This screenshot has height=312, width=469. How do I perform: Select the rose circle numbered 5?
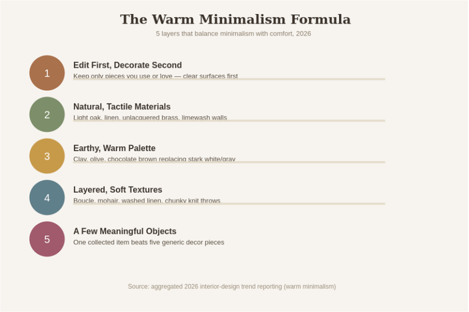47,239
